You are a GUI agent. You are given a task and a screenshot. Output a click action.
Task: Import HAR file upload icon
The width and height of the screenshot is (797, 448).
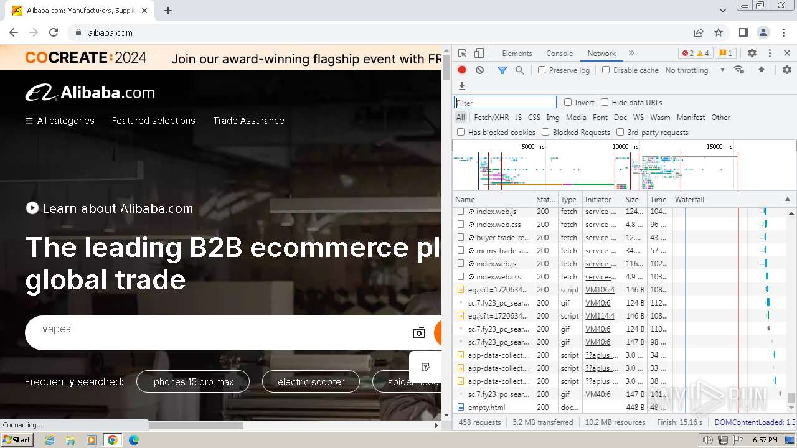tap(761, 70)
